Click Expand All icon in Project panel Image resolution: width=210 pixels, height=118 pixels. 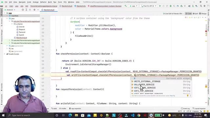(26, 10)
